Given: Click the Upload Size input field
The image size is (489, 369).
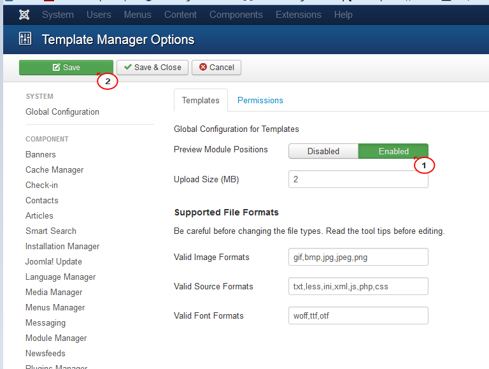Looking at the screenshot, I should click(358, 180).
